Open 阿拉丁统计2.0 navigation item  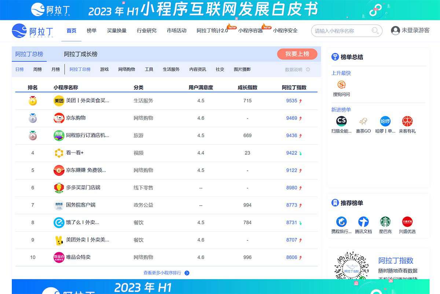pyautogui.click(x=212, y=31)
